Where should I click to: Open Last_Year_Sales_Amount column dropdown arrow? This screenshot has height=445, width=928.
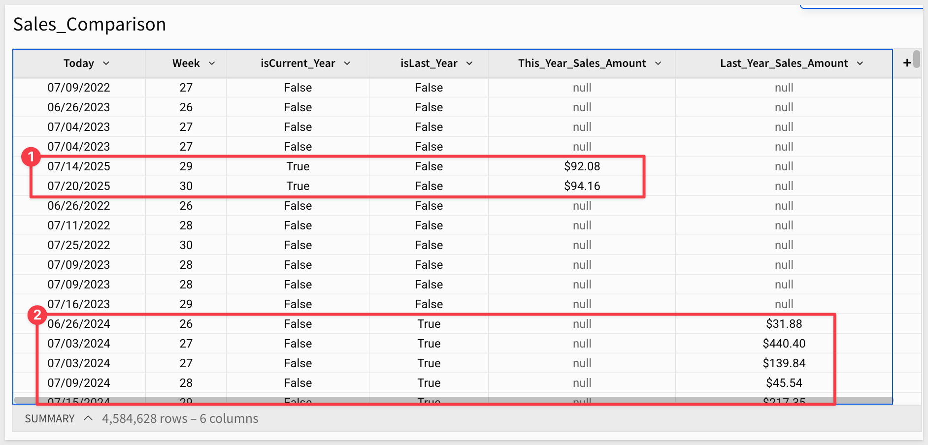860,64
